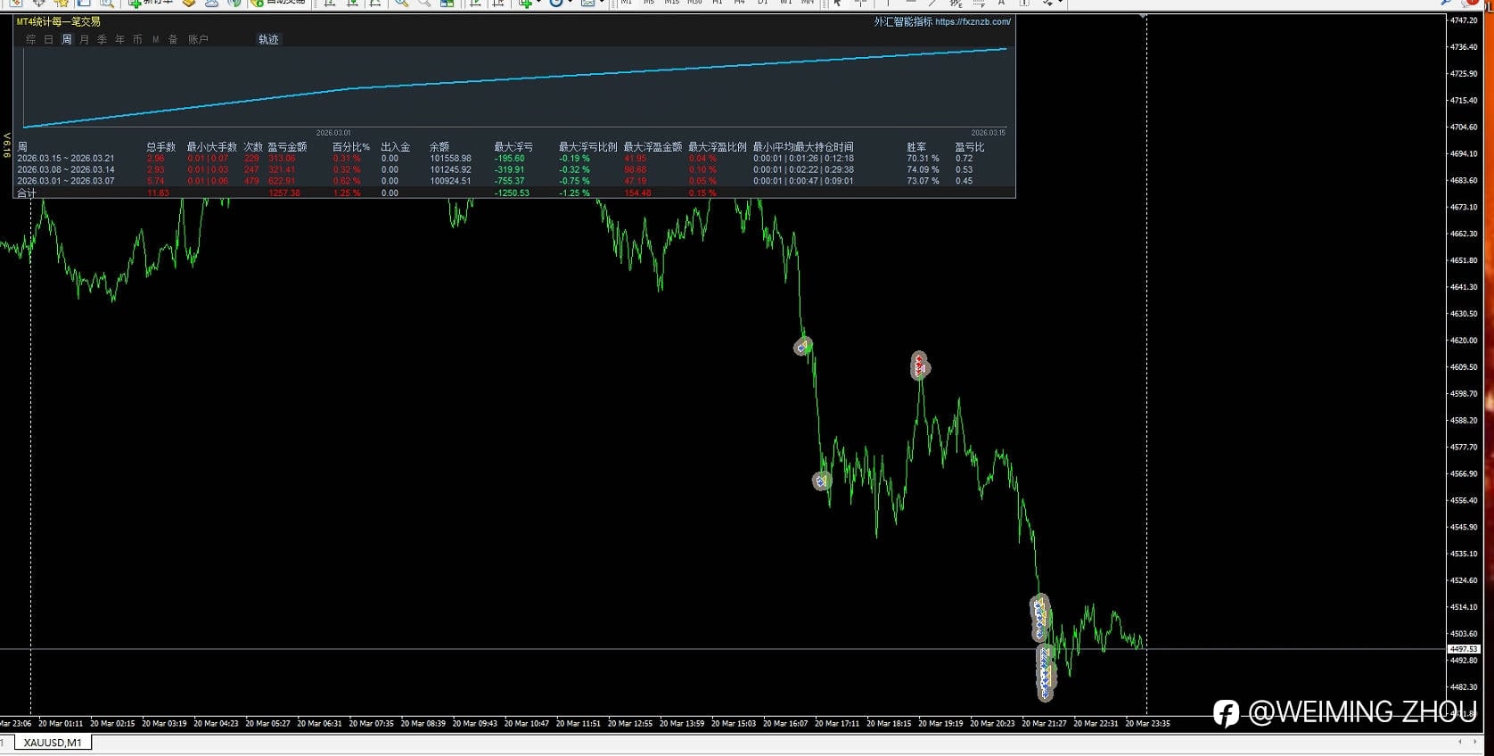Click the current price label 4497.53
The width and height of the screenshot is (1494, 756).
1463,649
